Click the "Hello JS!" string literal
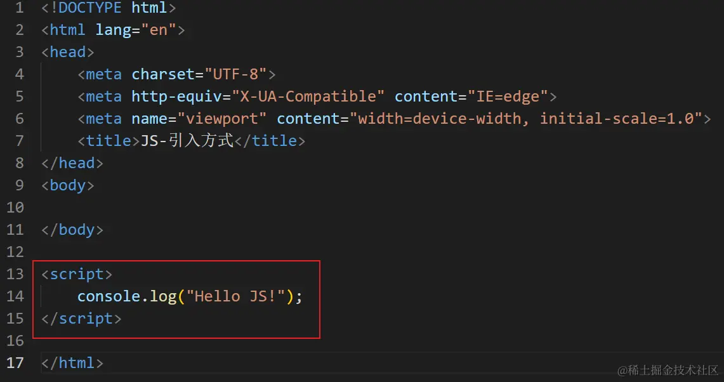Image resolution: width=724 pixels, height=382 pixels. tap(235, 296)
